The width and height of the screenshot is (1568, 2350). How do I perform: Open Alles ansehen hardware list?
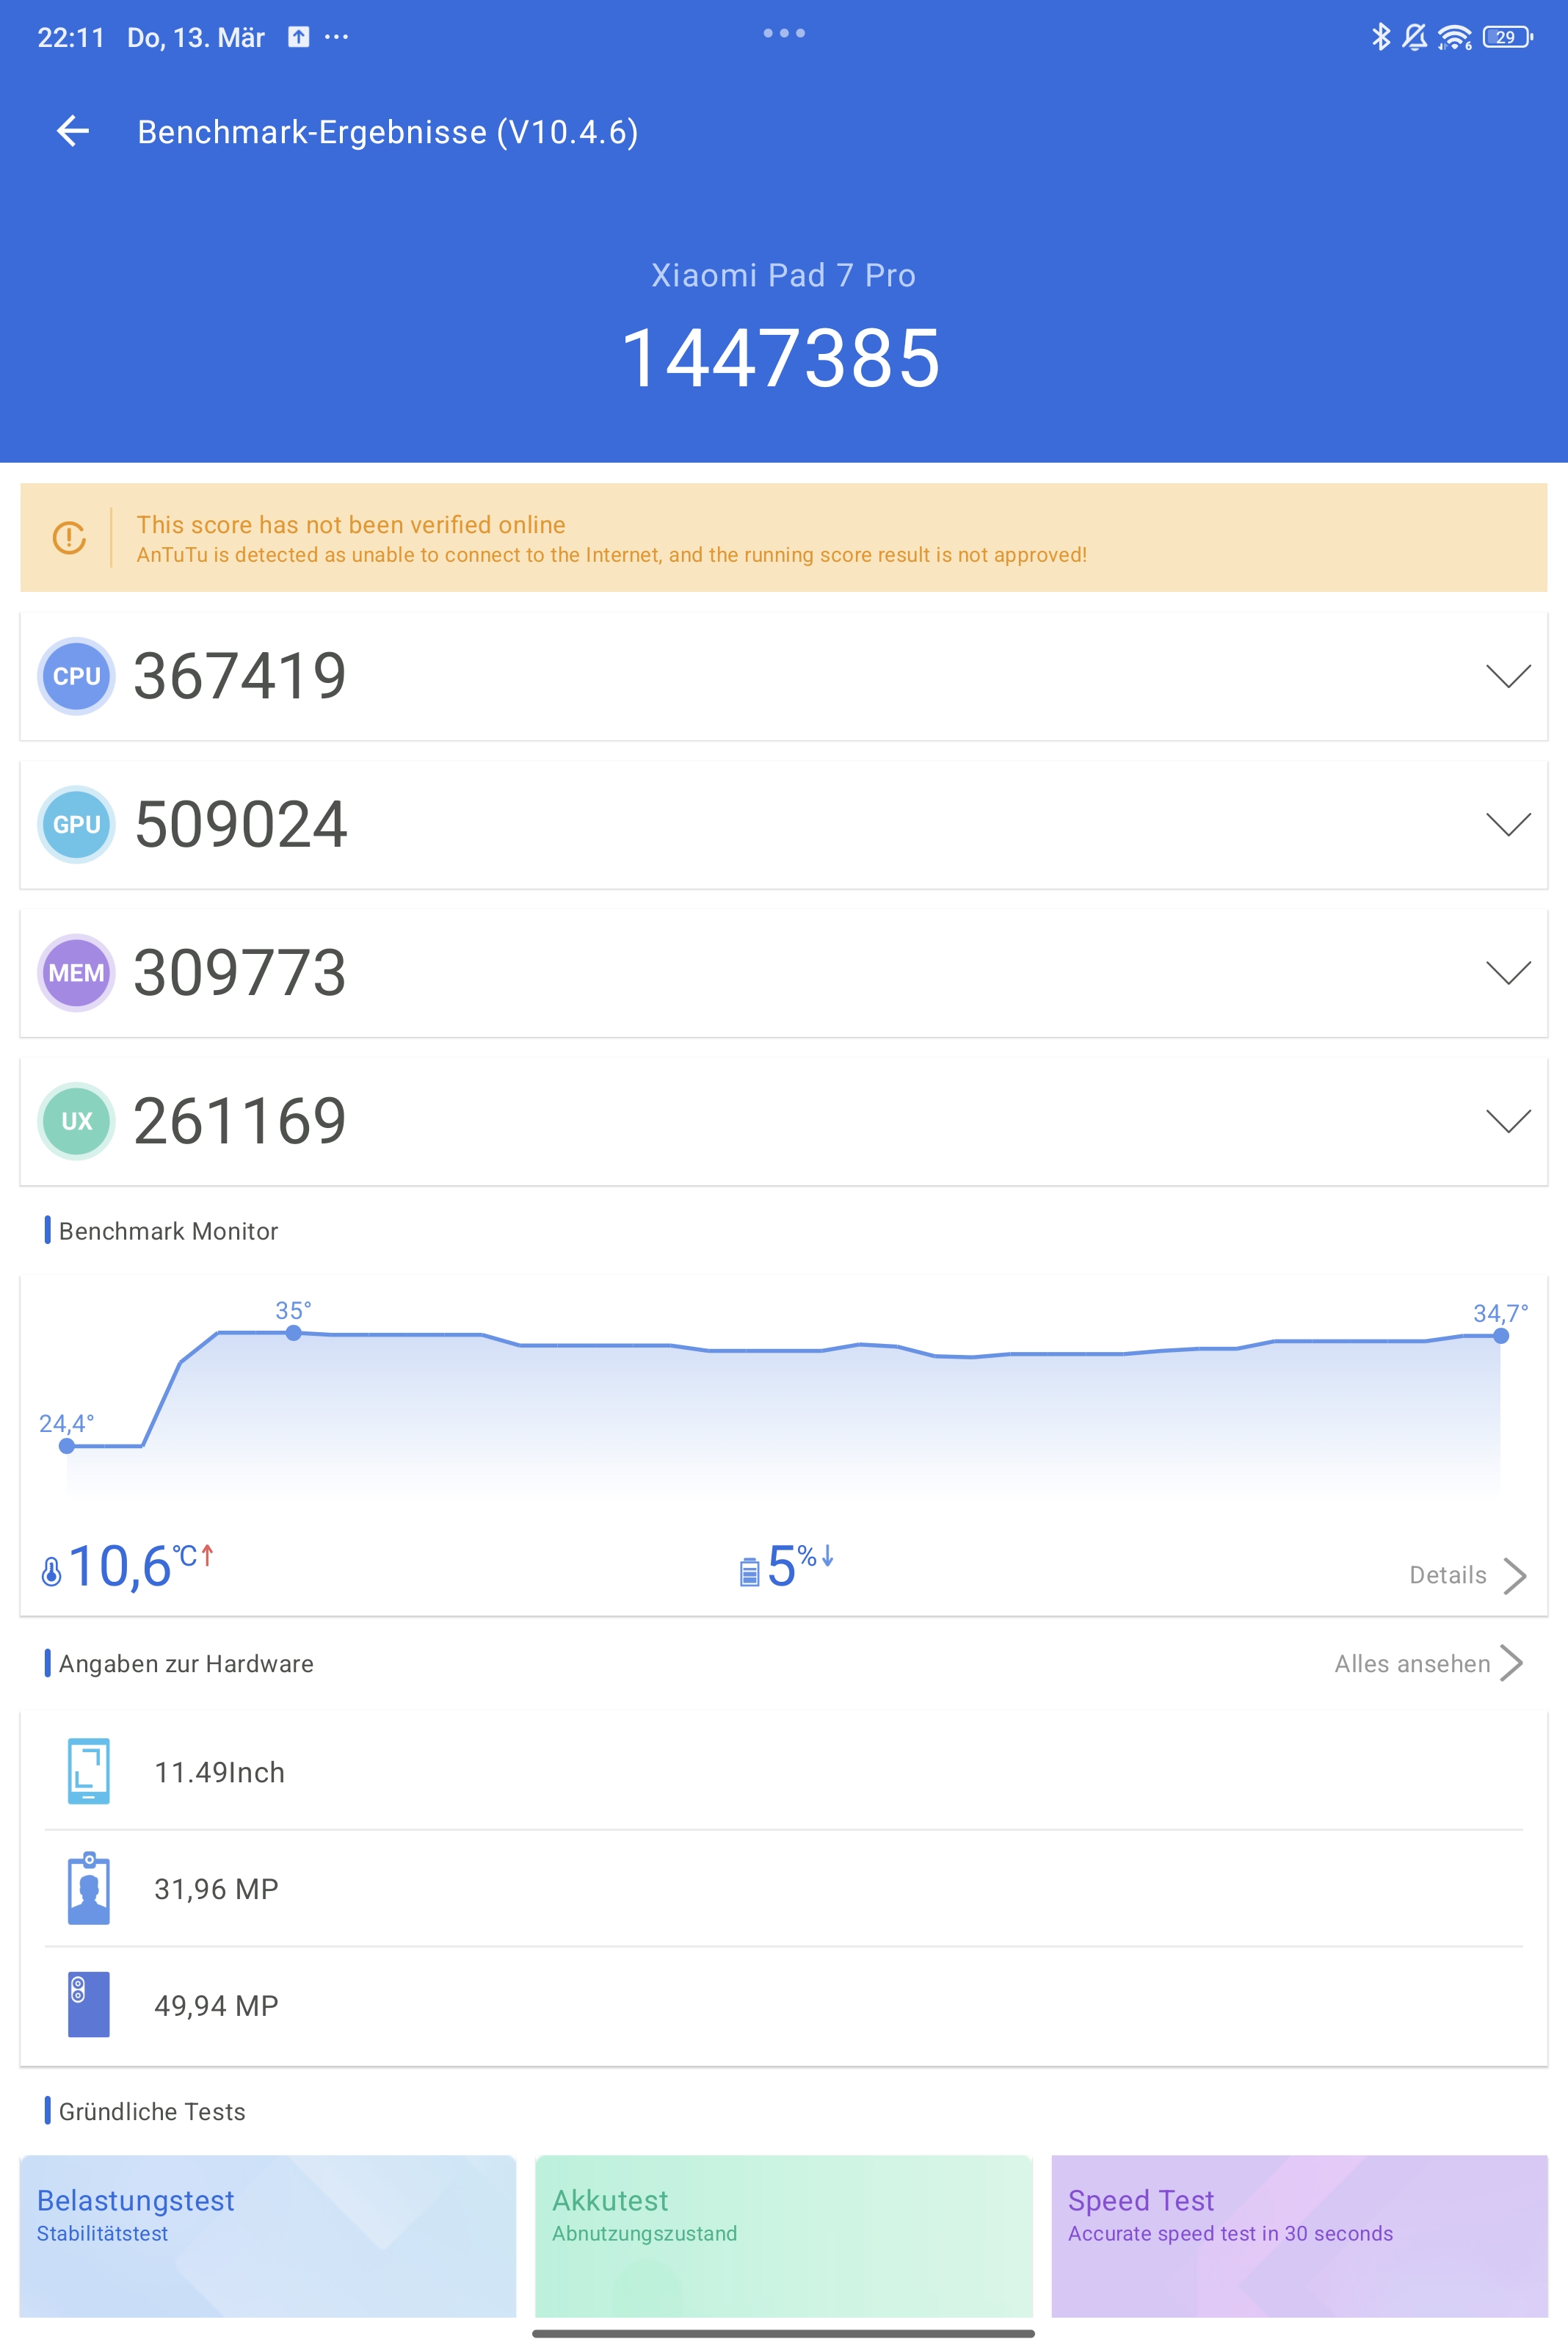pos(1428,1663)
